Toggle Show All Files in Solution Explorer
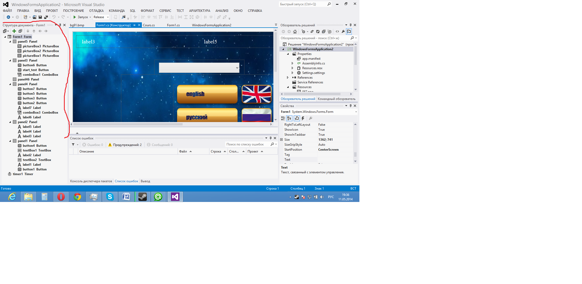Image resolution: width=582 pixels, height=284 pixels. (329, 32)
